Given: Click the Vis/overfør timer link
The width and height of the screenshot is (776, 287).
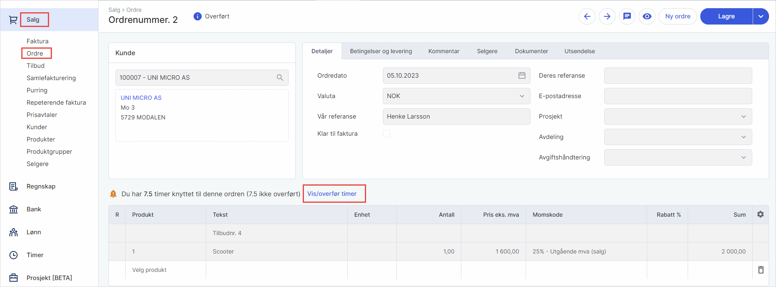Looking at the screenshot, I should (x=332, y=194).
